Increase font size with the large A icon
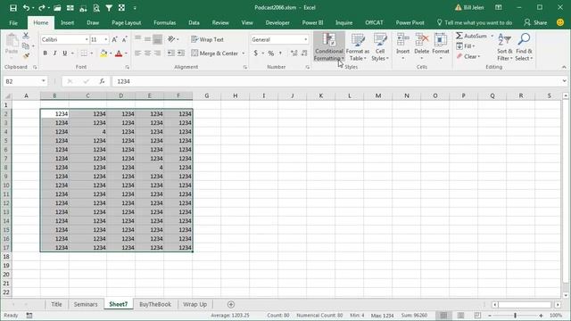The width and height of the screenshot is (571, 321). tap(114, 39)
